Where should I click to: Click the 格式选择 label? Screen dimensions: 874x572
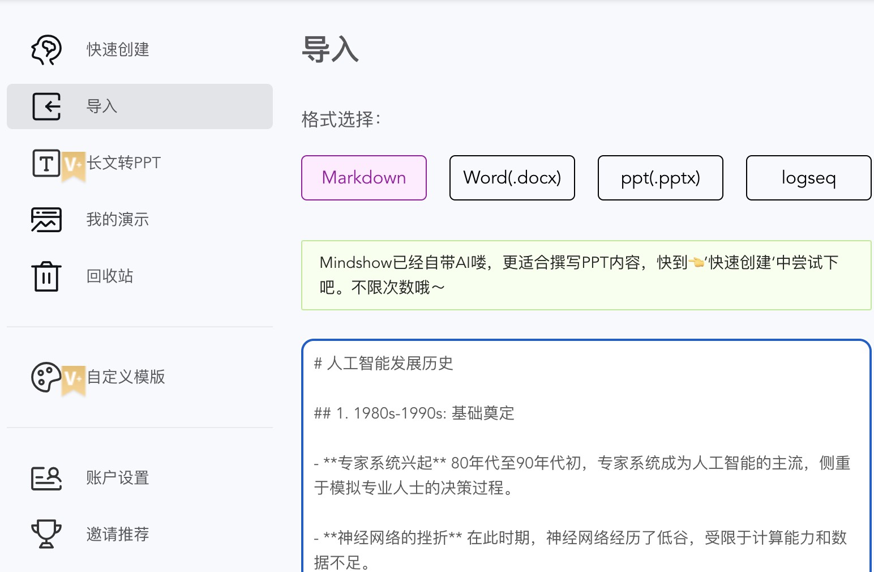point(342,119)
